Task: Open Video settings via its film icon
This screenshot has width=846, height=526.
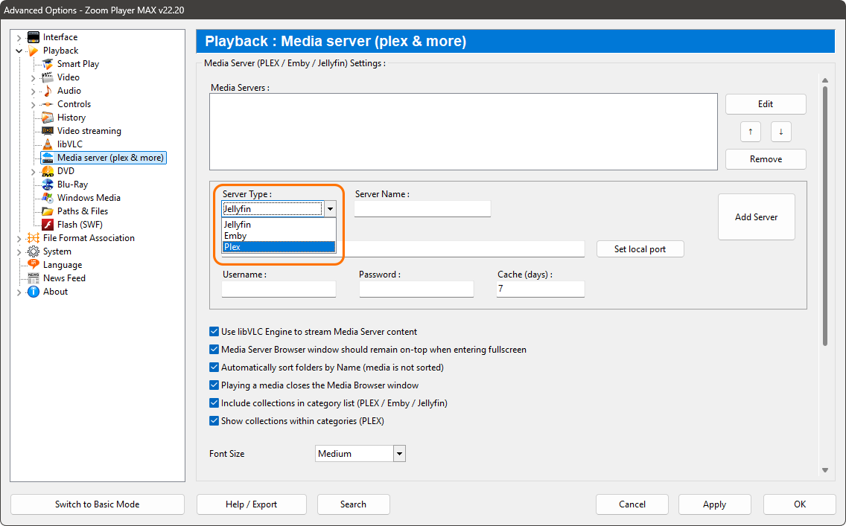Action: 48,77
